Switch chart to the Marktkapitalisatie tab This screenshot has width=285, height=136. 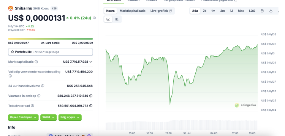tap(133, 11)
